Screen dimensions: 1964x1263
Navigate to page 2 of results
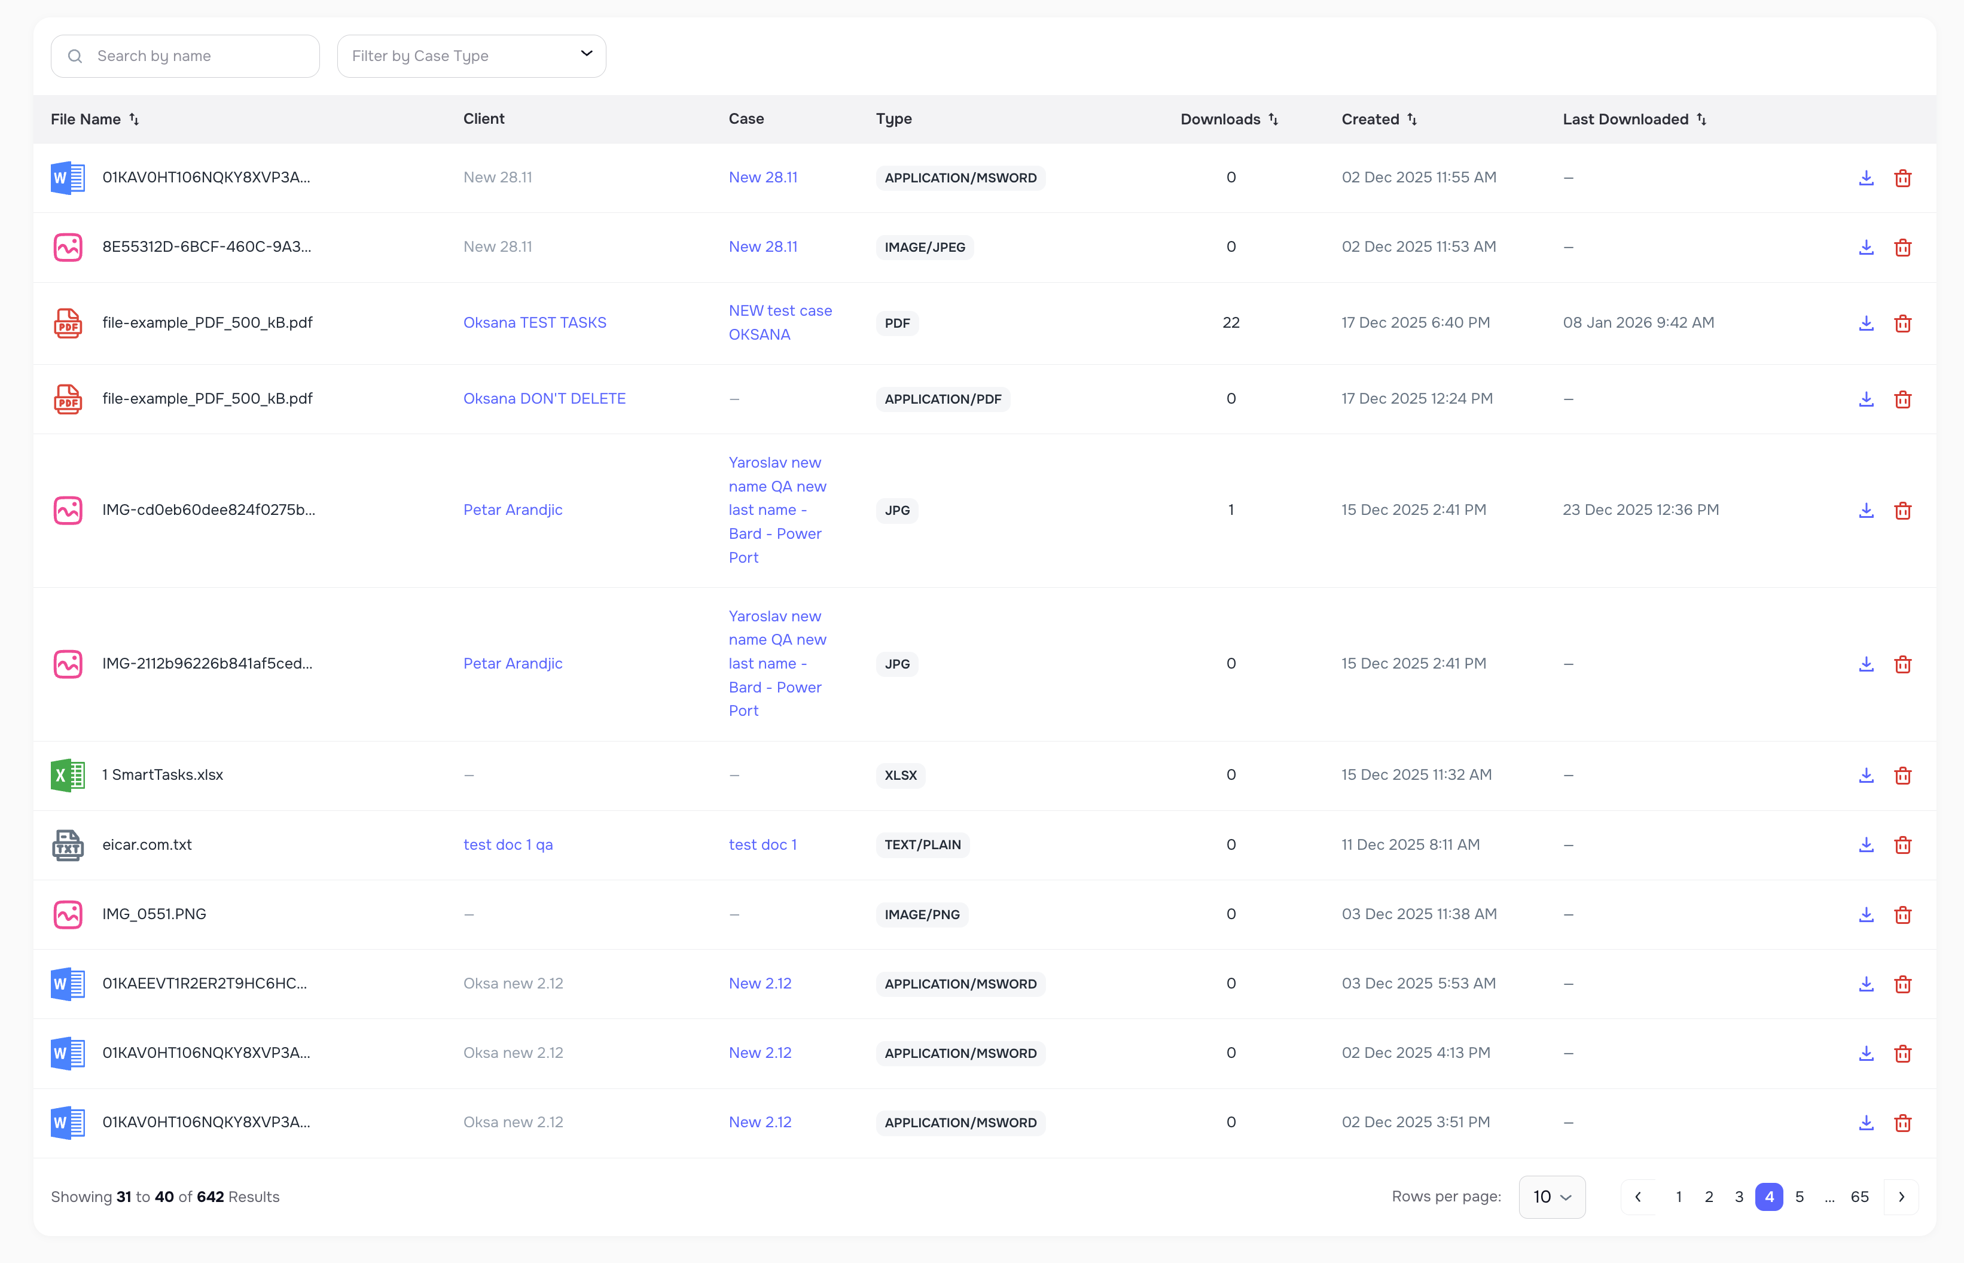(x=1709, y=1197)
